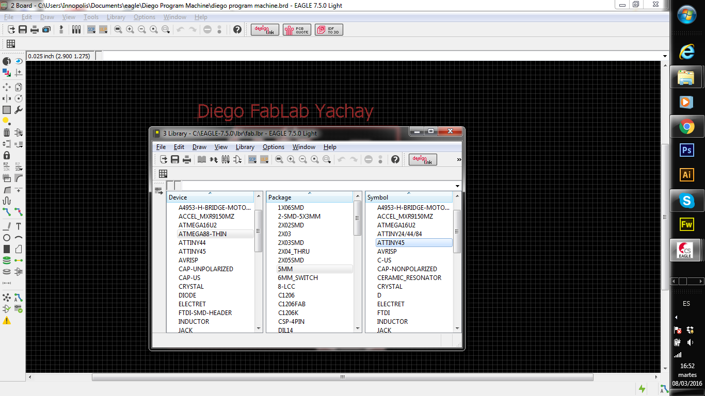Select the Move tool in the left toolbar

pyautogui.click(x=7, y=87)
